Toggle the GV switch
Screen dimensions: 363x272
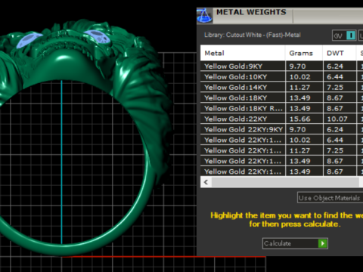(x=344, y=36)
